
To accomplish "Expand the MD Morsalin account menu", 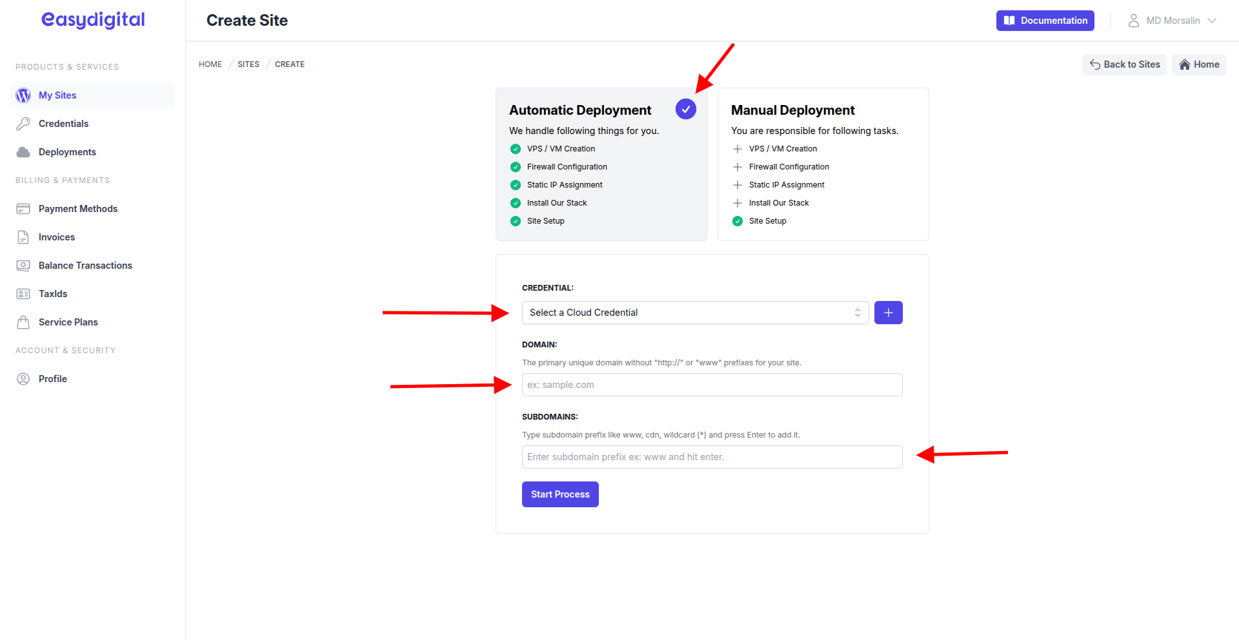I will [1173, 20].
